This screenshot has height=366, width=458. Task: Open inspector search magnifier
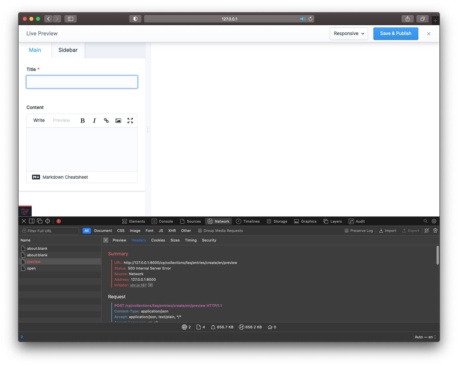[x=426, y=221]
